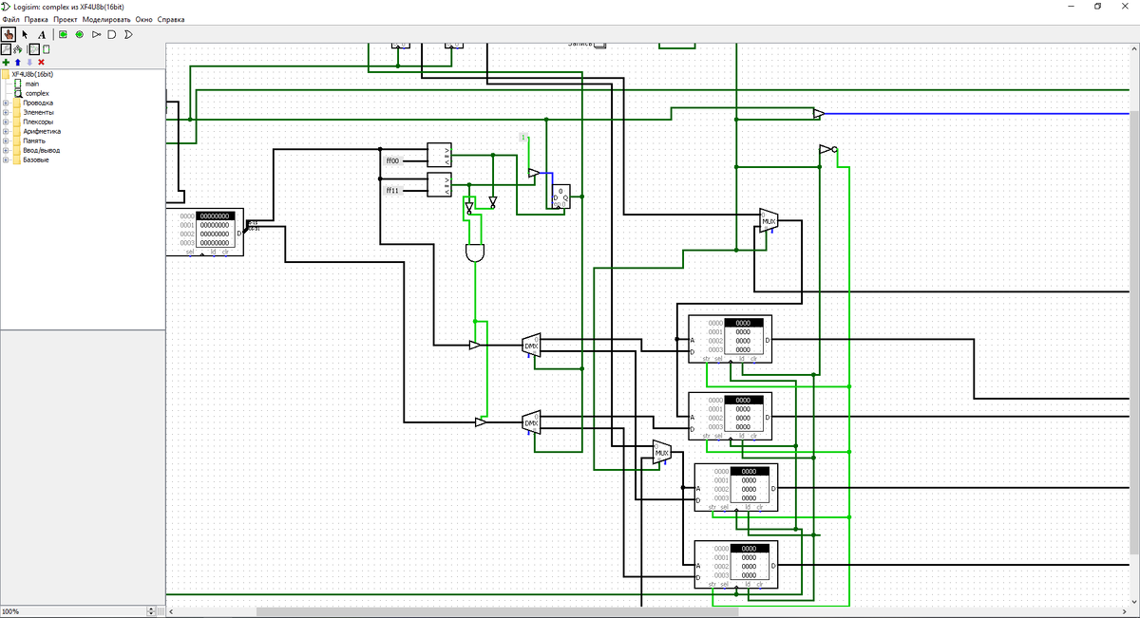Click the first memory block from top
Image resolution: width=1140 pixels, height=618 pixels.
click(730, 339)
